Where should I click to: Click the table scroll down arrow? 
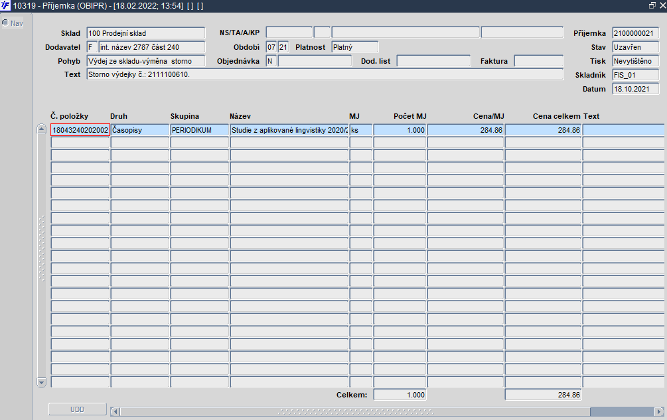(x=41, y=382)
